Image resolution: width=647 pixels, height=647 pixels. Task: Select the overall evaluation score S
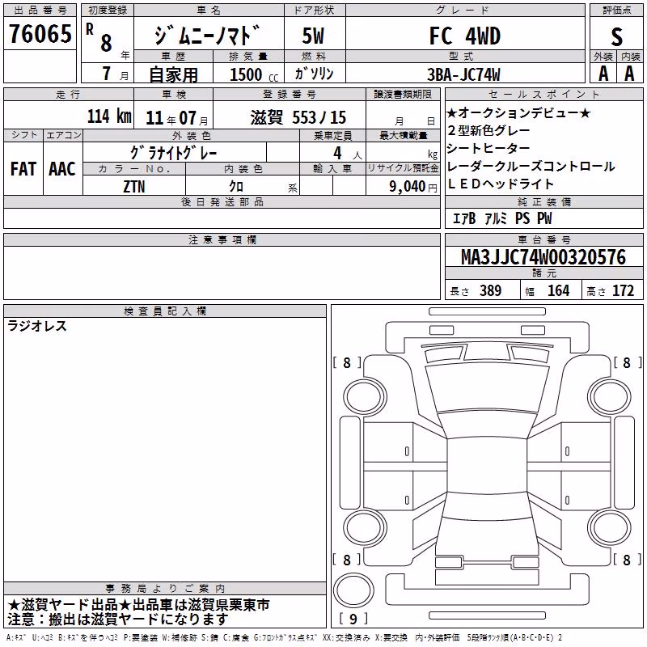coord(616,36)
